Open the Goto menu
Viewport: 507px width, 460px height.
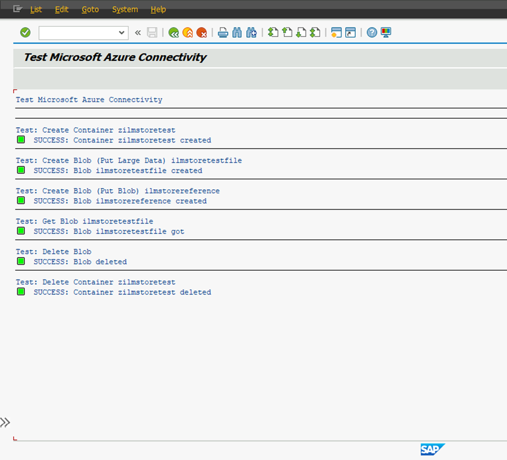click(90, 9)
